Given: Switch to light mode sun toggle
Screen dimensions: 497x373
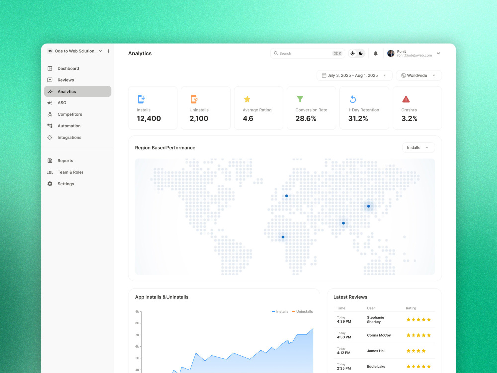Looking at the screenshot, I should (353, 53).
